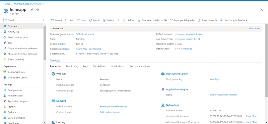The image size is (268, 124).
Task: Open Events (preview) lightning icon
Action: 5,60
